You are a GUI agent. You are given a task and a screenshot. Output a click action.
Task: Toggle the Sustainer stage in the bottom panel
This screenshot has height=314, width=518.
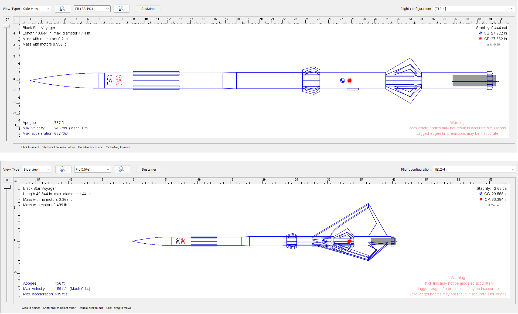[x=149, y=169]
